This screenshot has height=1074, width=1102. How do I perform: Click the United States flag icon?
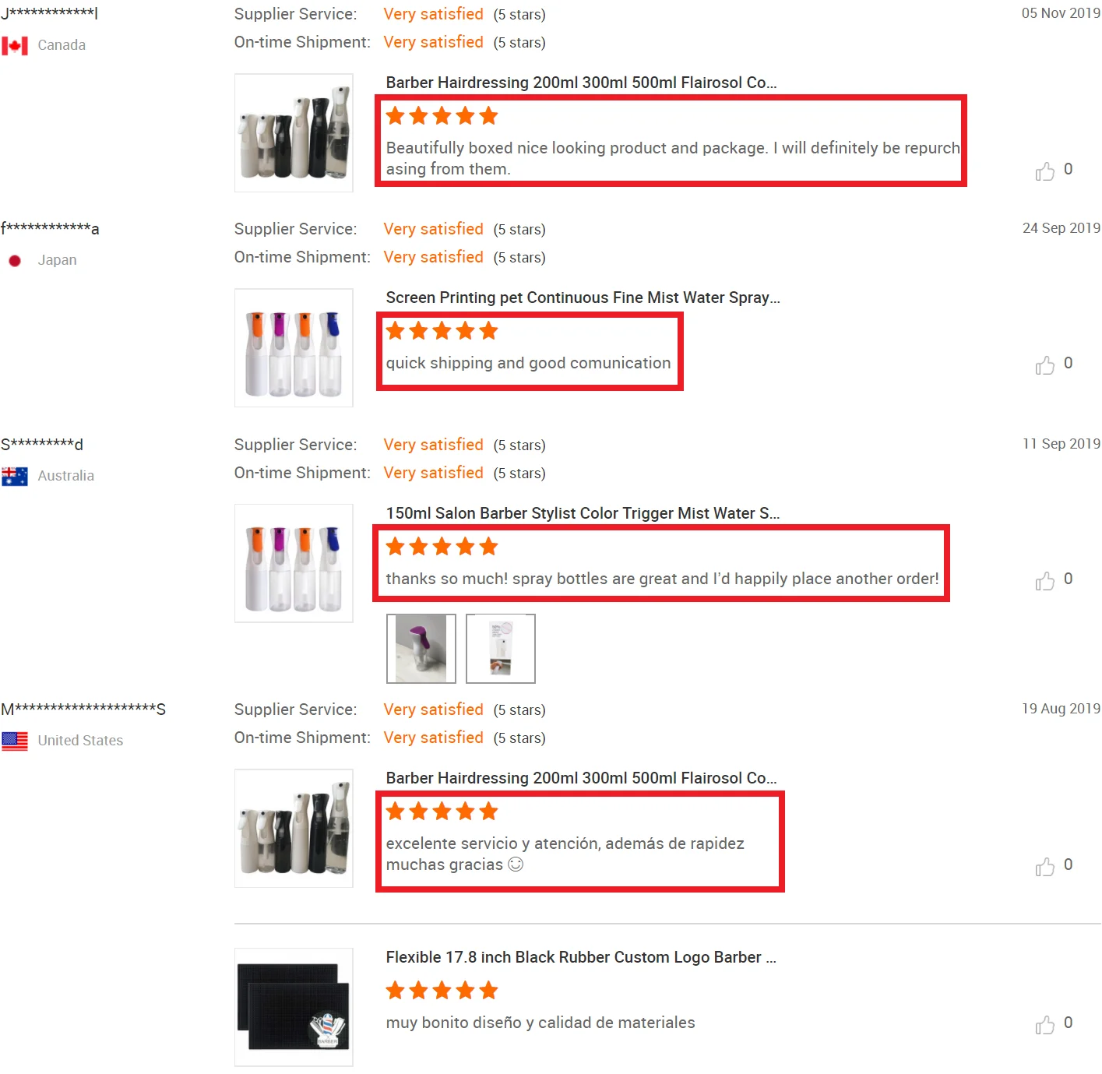[x=15, y=741]
